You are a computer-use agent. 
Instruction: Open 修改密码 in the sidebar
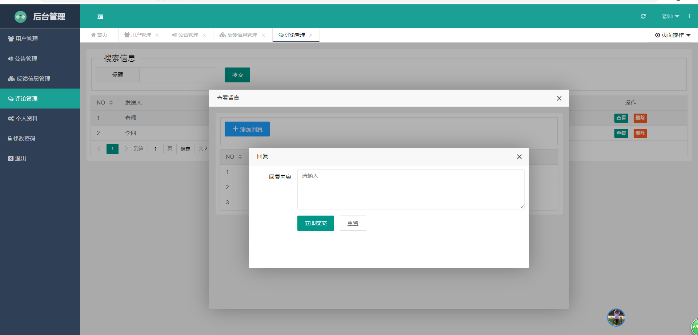point(40,138)
